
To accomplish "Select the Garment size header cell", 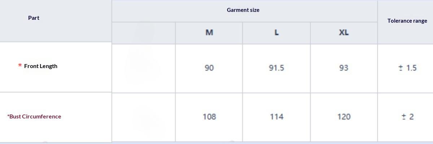I will pos(243,10).
